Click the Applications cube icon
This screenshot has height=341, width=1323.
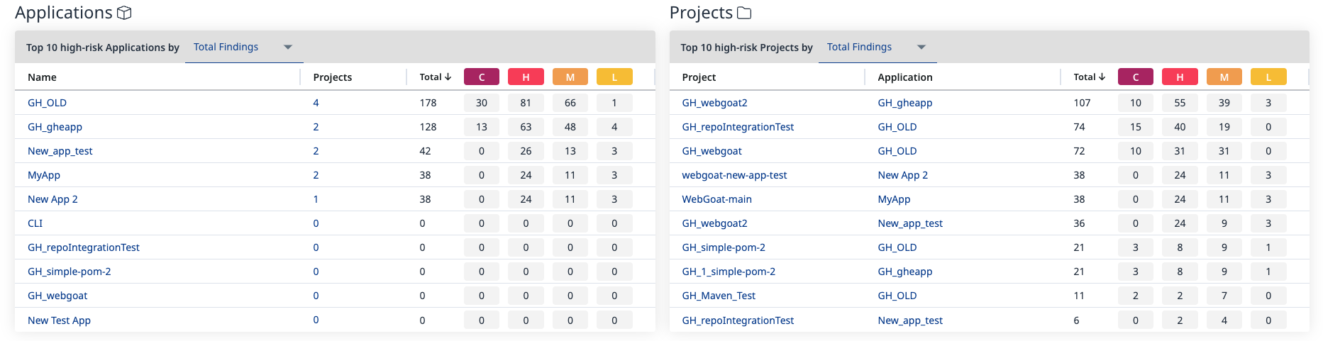124,13
